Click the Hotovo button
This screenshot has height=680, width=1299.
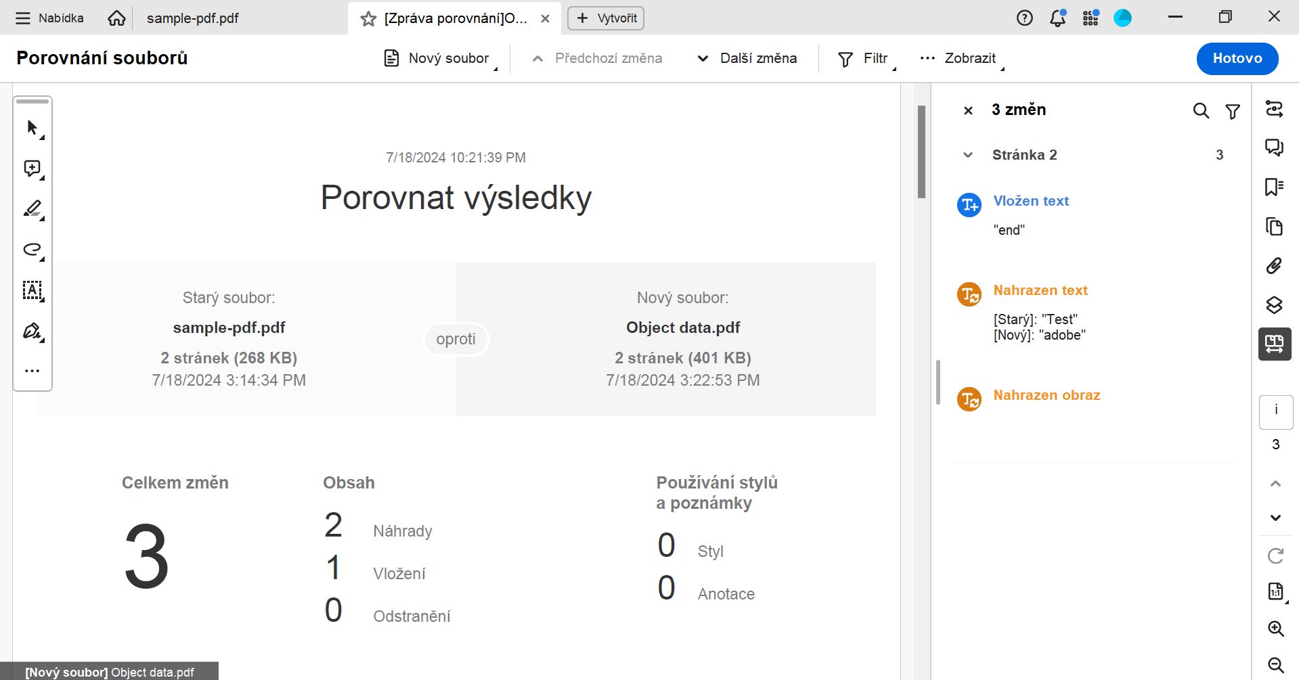1237,58
